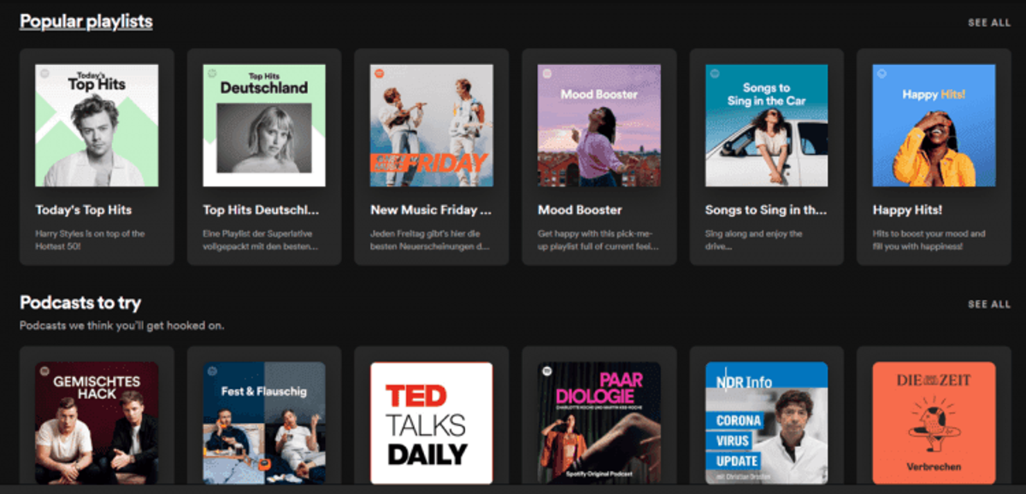Image resolution: width=1026 pixels, height=494 pixels.
Task: Open Happy Hits! cover art
Action: coord(935,126)
